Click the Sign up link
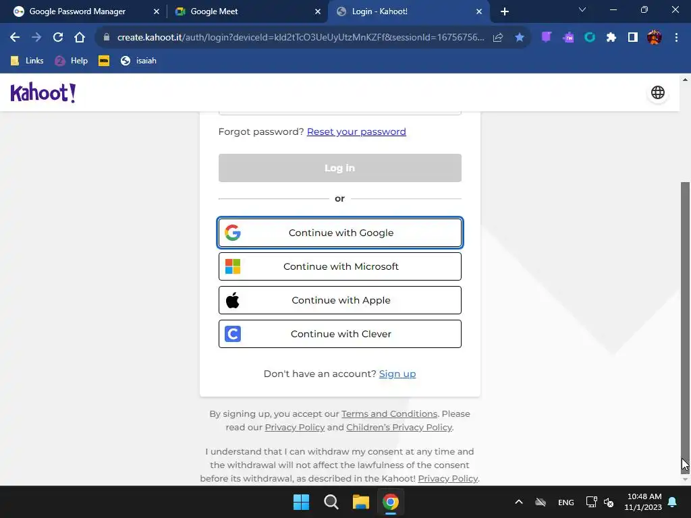 pos(397,374)
